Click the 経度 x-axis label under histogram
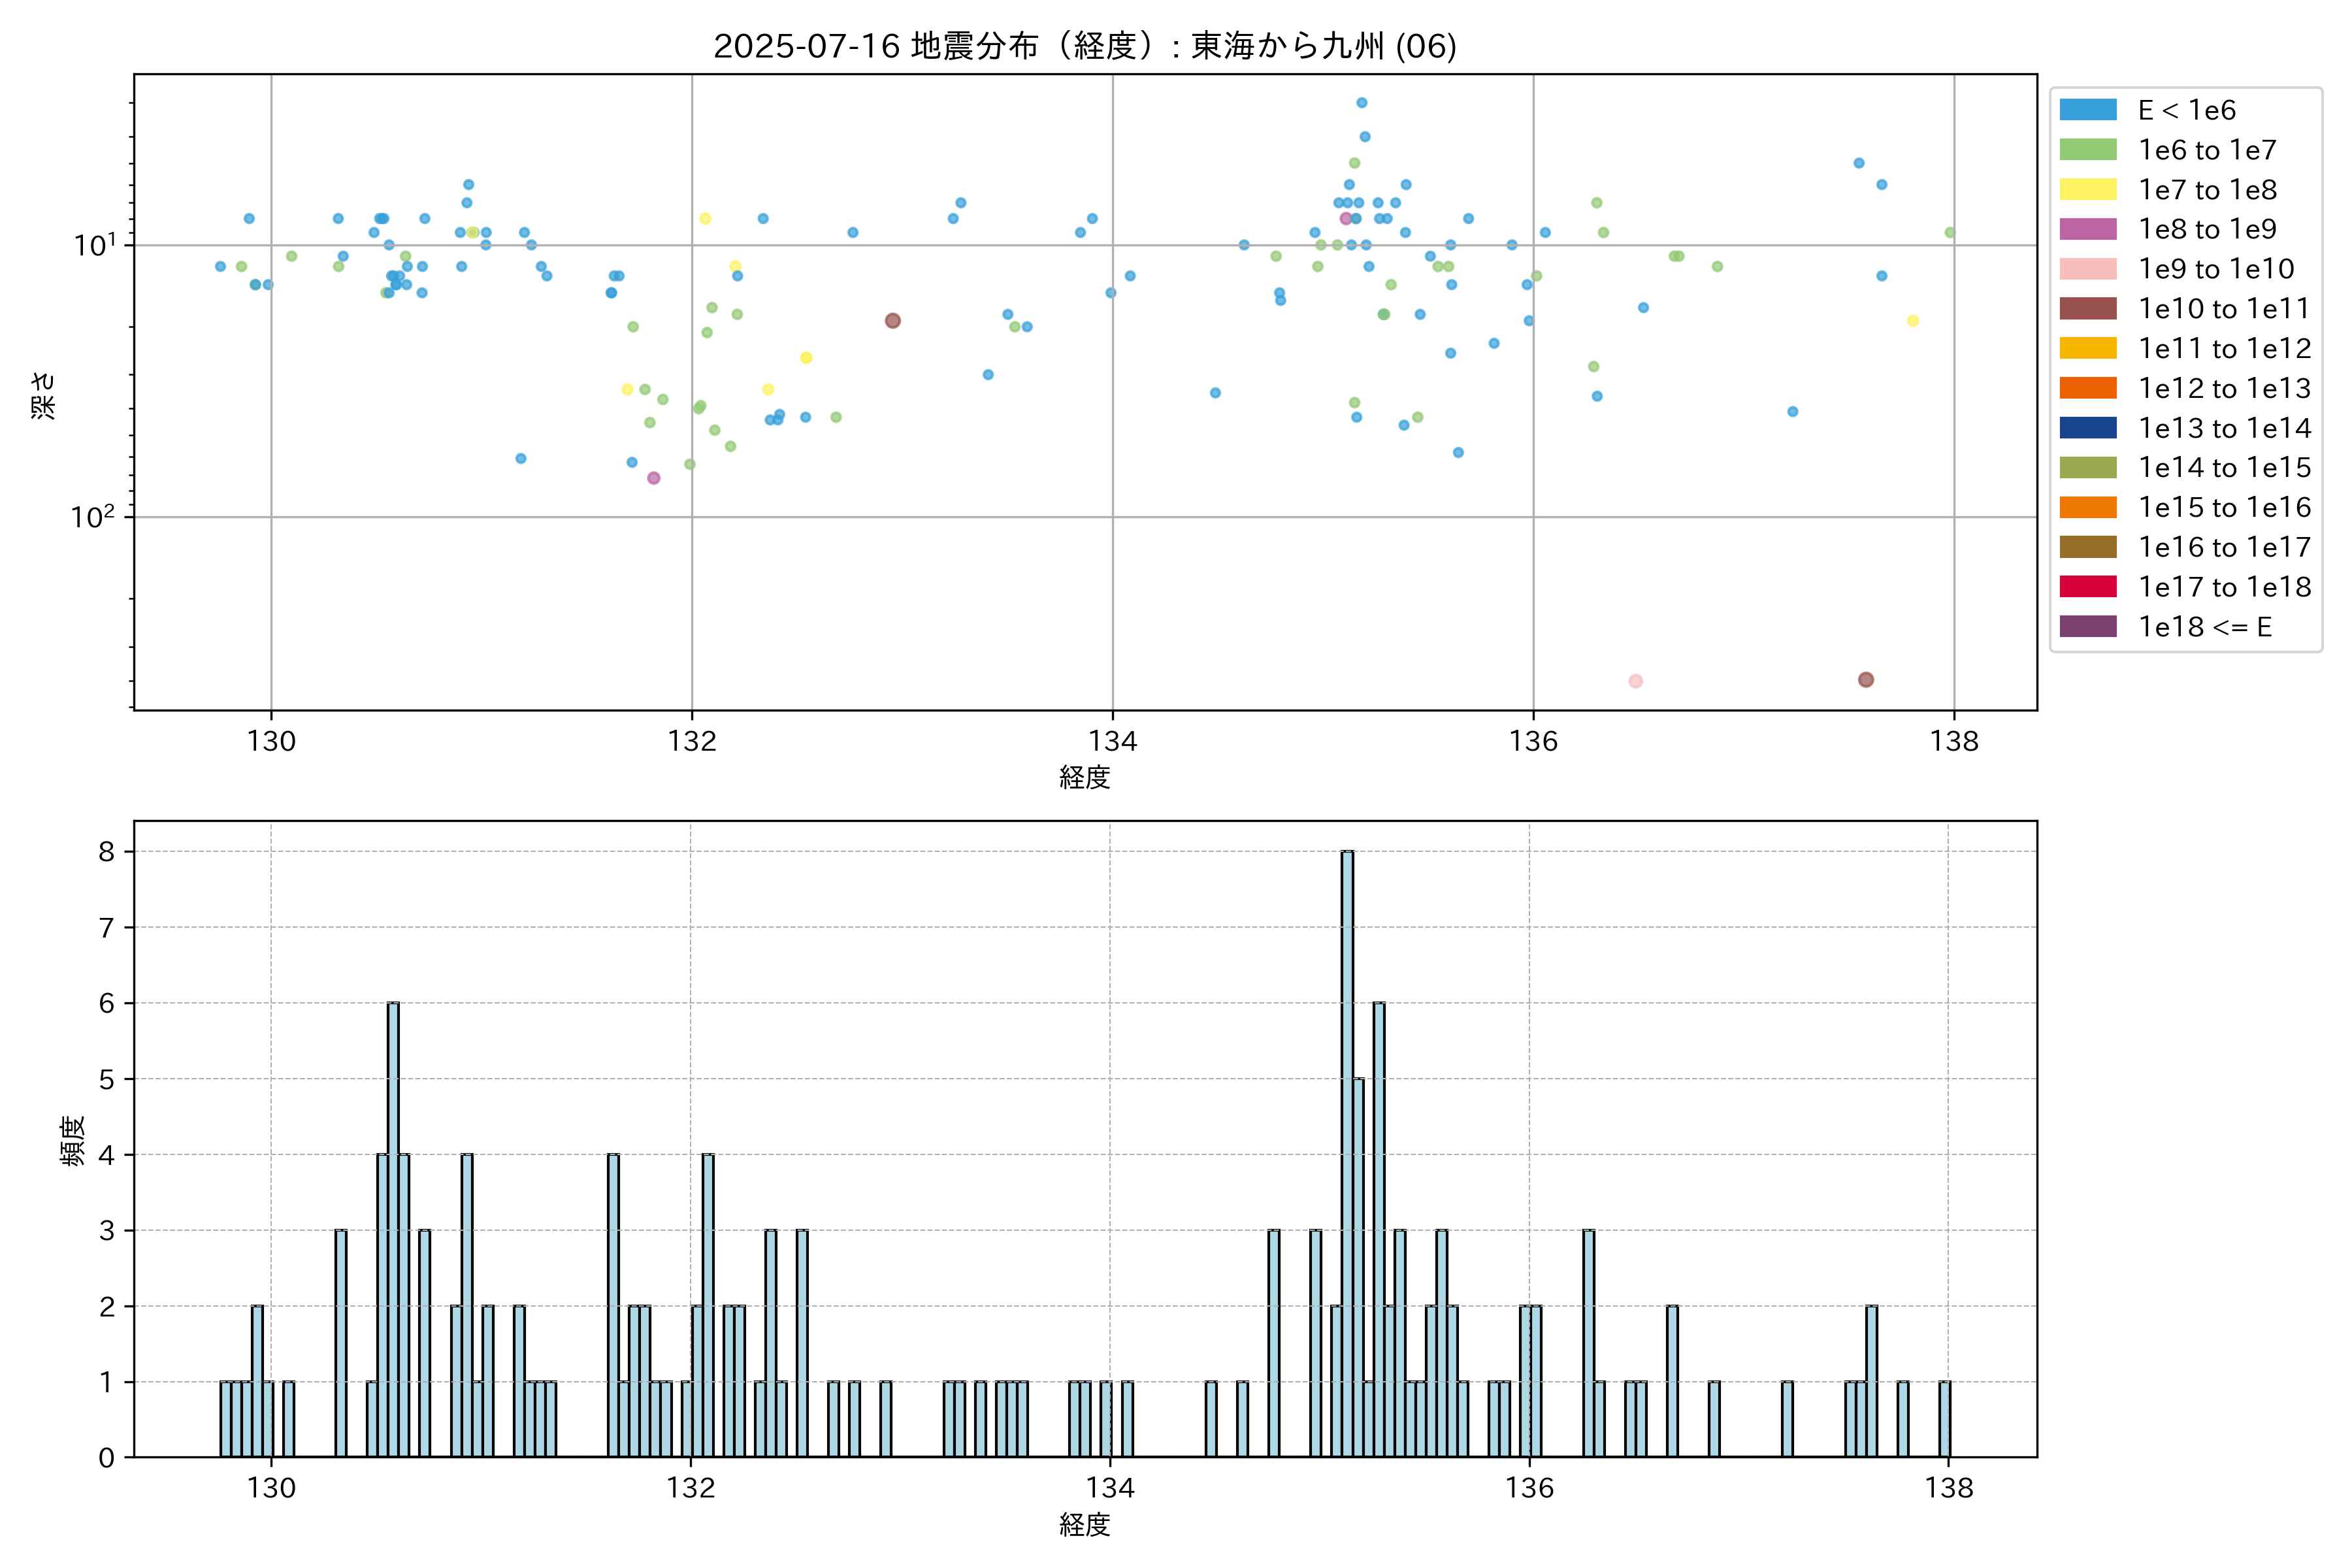2352x1568 pixels. (x=1084, y=1525)
